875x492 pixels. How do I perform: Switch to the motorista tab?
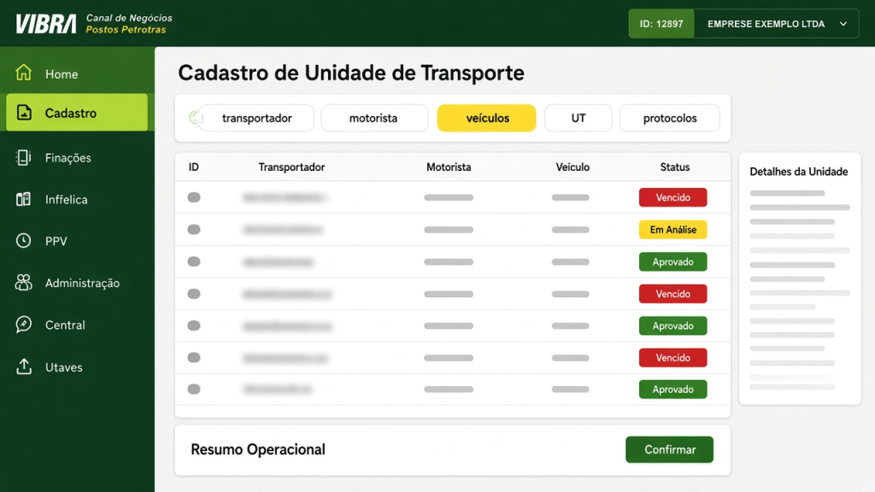pyautogui.click(x=374, y=118)
